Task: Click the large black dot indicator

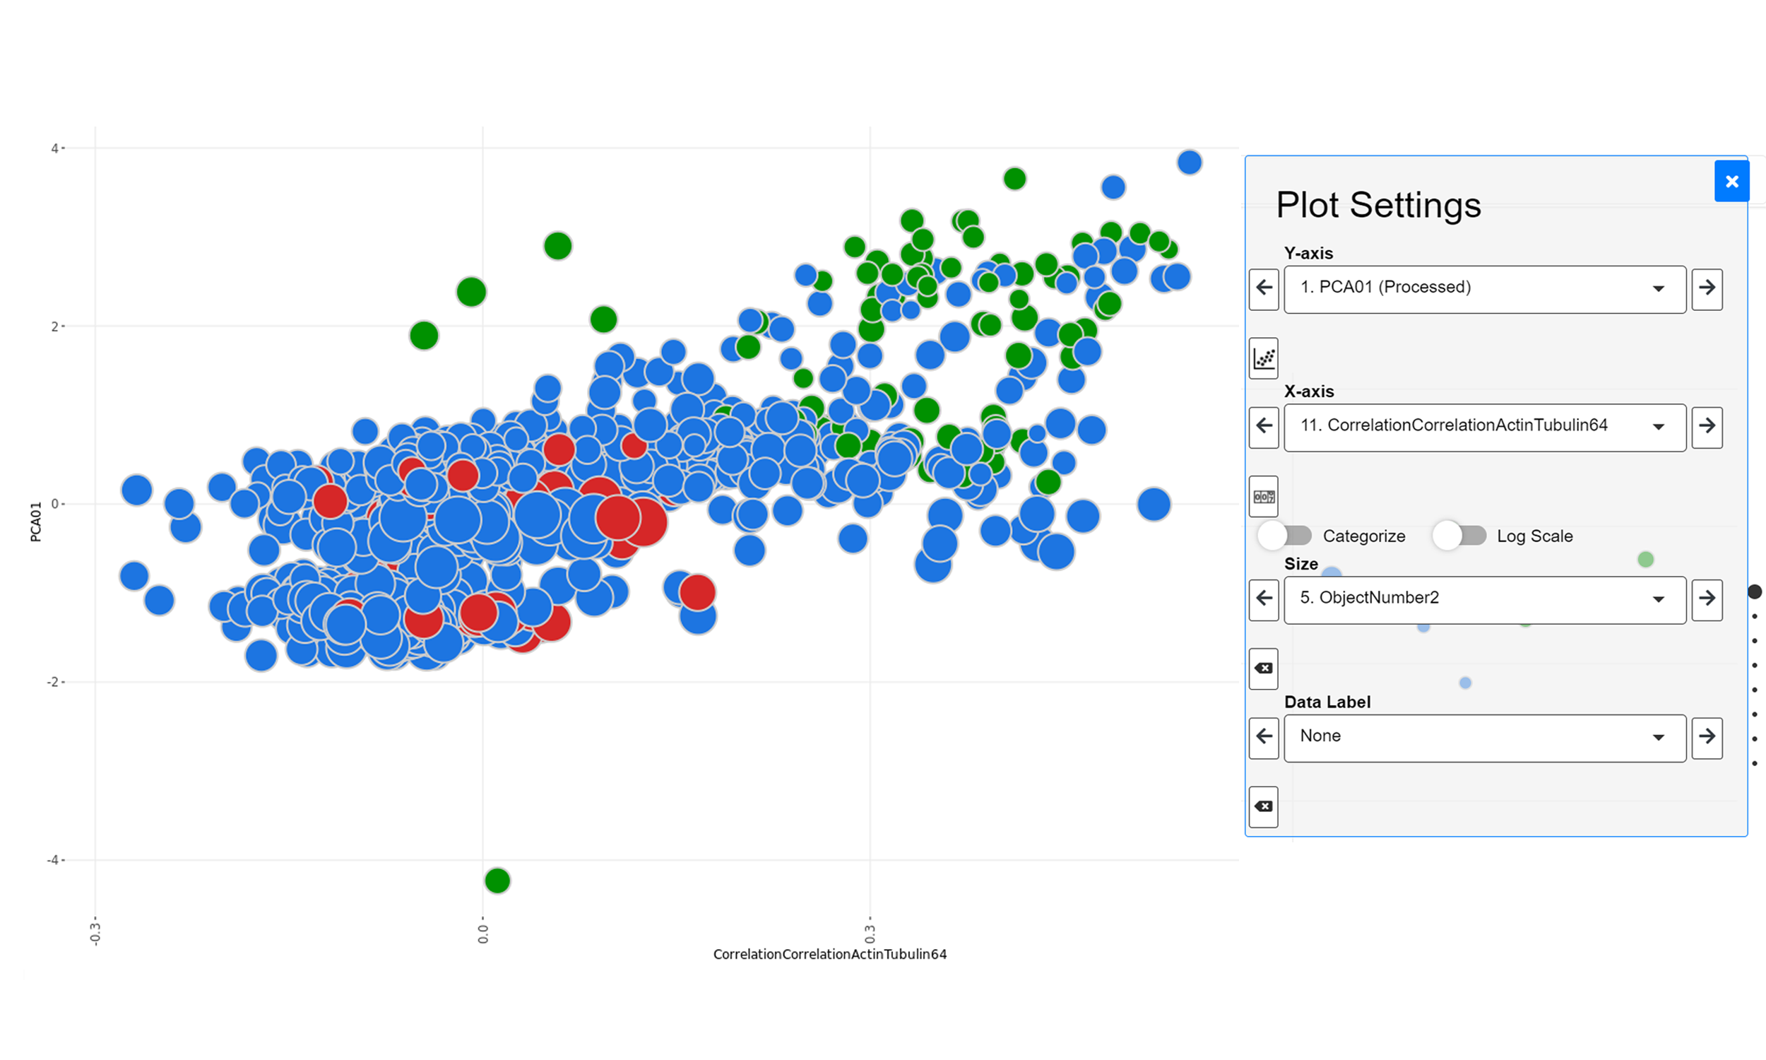Action: [x=1755, y=591]
